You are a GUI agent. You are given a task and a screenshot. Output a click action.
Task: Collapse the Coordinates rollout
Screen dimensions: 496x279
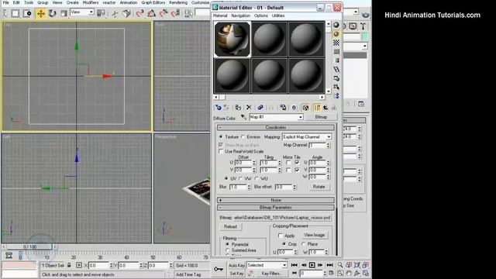click(x=276, y=127)
